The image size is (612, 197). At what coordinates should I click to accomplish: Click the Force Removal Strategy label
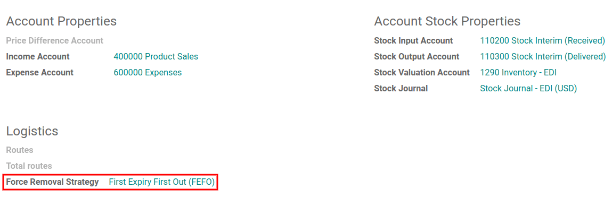click(x=52, y=182)
